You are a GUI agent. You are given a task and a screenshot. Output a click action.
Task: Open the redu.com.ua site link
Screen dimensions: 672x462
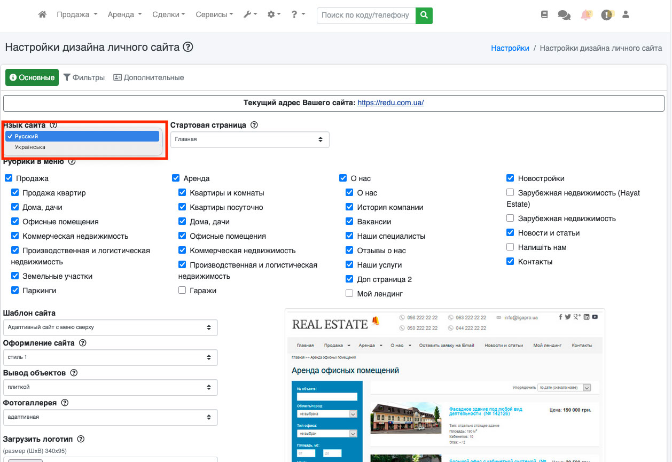(390, 103)
